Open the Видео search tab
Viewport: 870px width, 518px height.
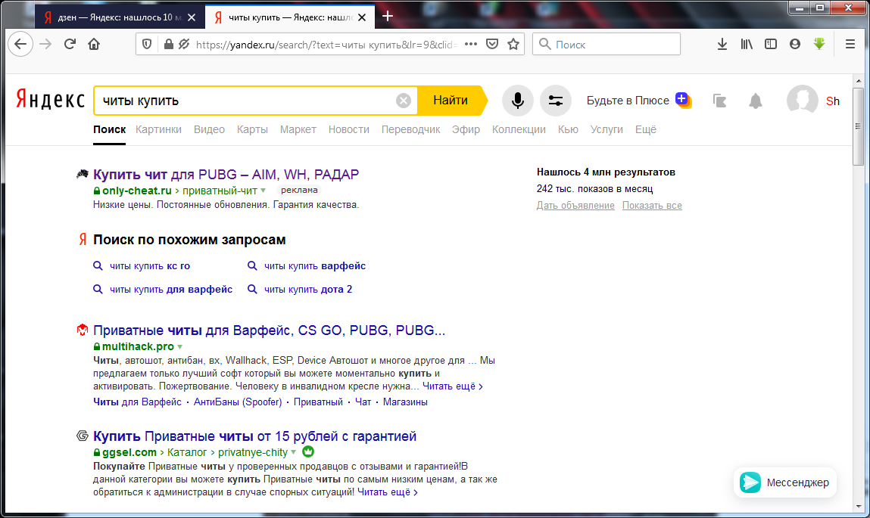click(209, 129)
